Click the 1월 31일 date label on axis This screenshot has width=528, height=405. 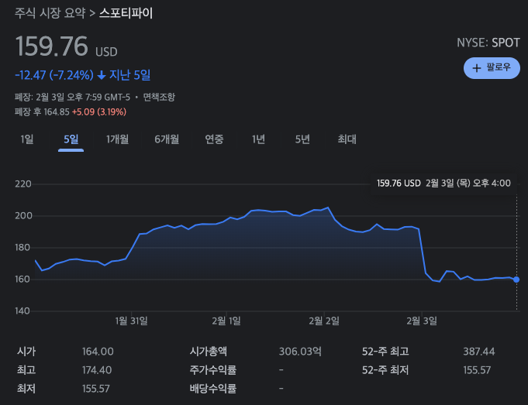(131, 321)
